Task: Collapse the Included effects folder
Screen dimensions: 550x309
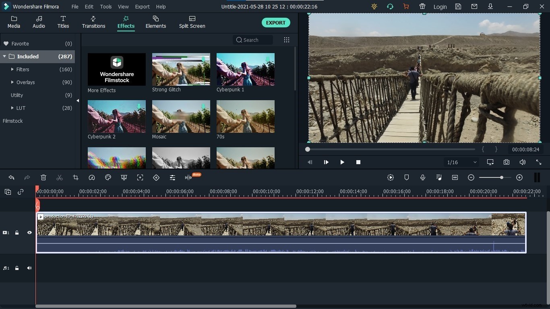Action: tap(5, 56)
